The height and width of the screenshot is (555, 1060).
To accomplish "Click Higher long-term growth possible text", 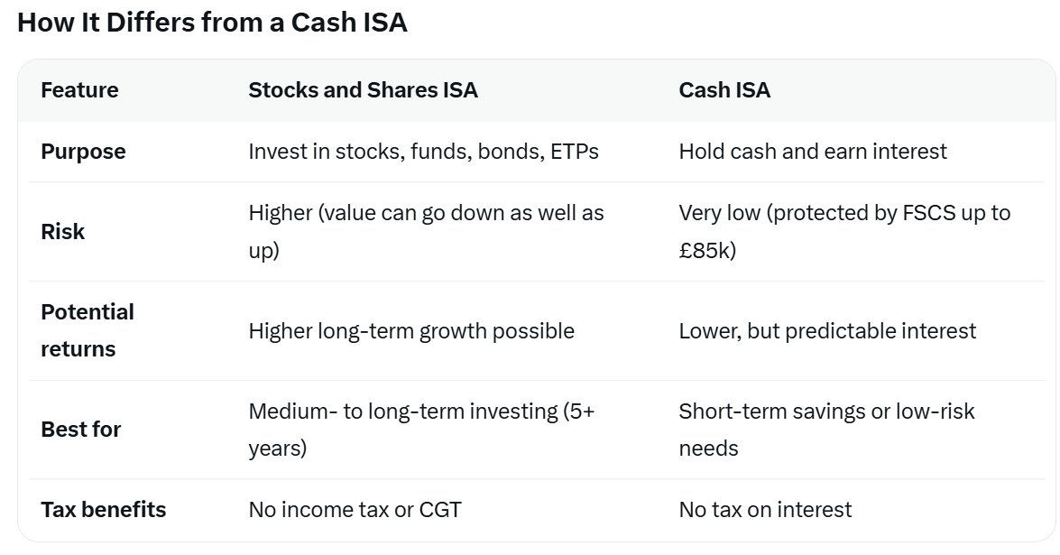I will (410, 331).
